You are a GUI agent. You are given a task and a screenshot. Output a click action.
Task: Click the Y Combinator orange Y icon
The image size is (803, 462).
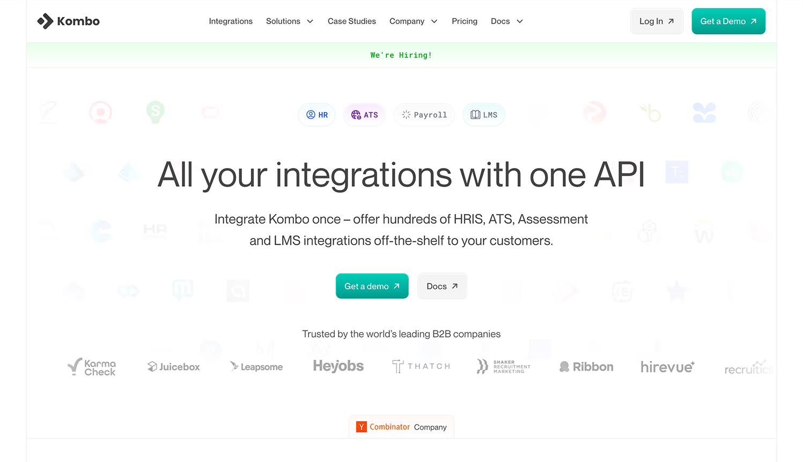coord(362,427)
